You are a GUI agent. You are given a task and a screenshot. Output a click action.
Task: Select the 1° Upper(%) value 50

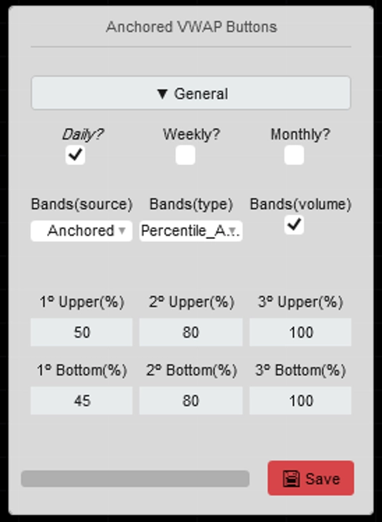point(81,332)
